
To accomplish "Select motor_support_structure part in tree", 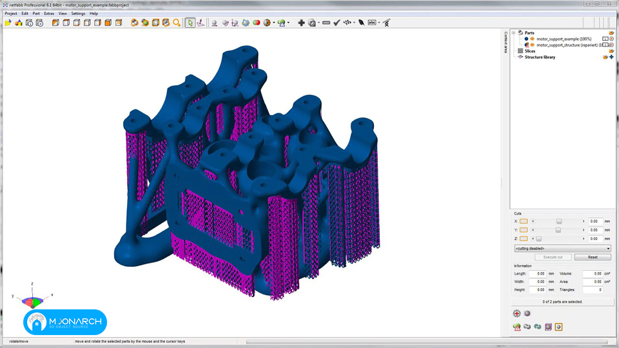I will coord(569,45).
